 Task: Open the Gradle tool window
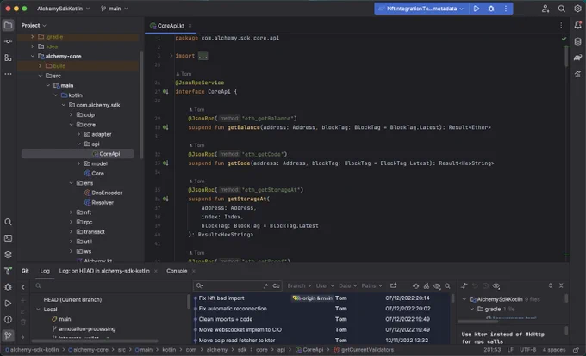[x=577, y=58]
